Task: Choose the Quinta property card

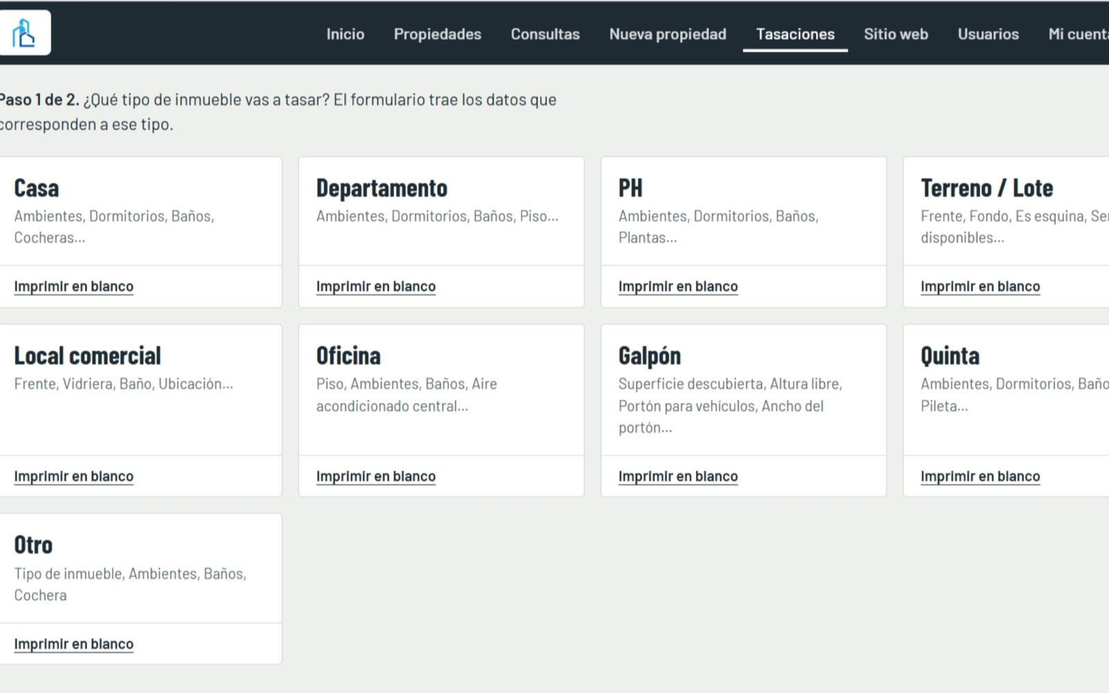Action: coord(1006,389)
